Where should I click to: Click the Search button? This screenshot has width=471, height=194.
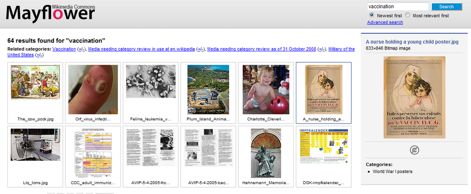[x=446, y=6]
